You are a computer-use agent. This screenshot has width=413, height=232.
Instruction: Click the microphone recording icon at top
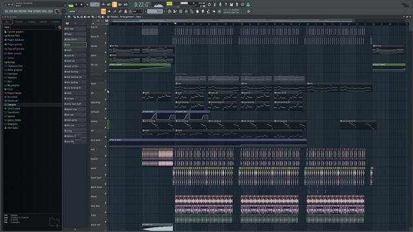tap(220, 5)
